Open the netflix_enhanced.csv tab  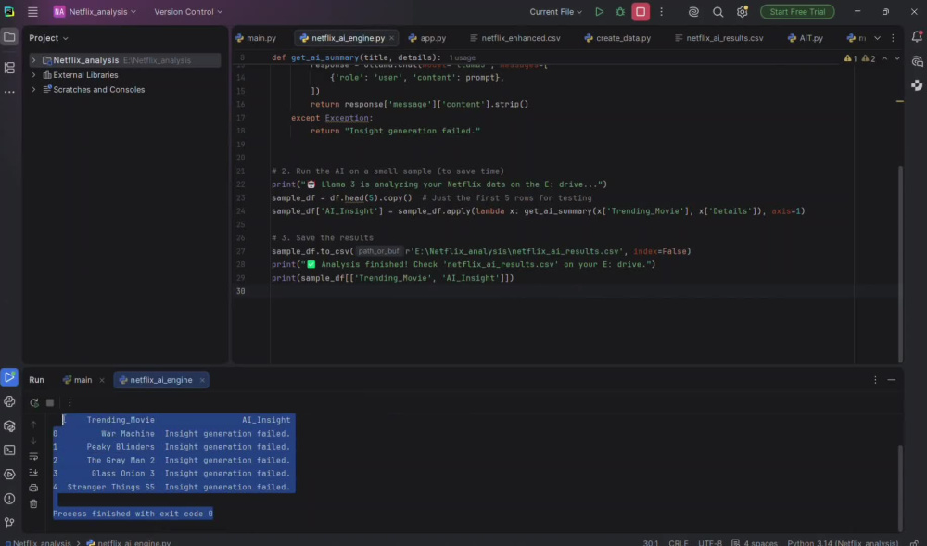point(514,38)
